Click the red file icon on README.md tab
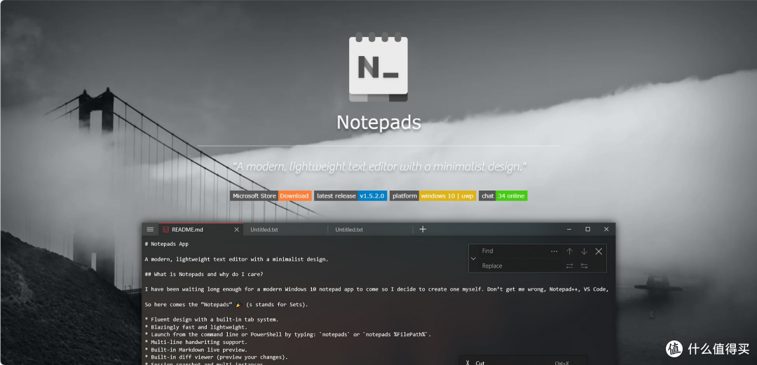 click(165, 230)
